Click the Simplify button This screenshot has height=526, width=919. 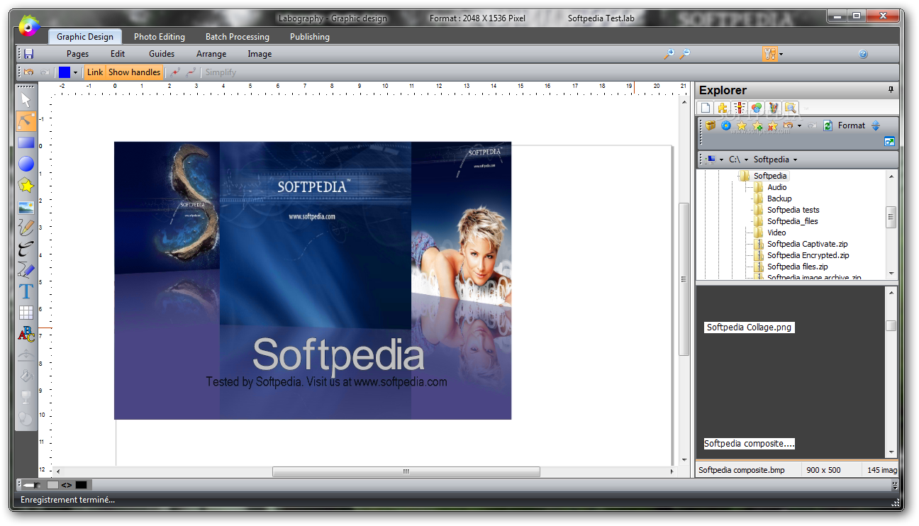[221, 72]
